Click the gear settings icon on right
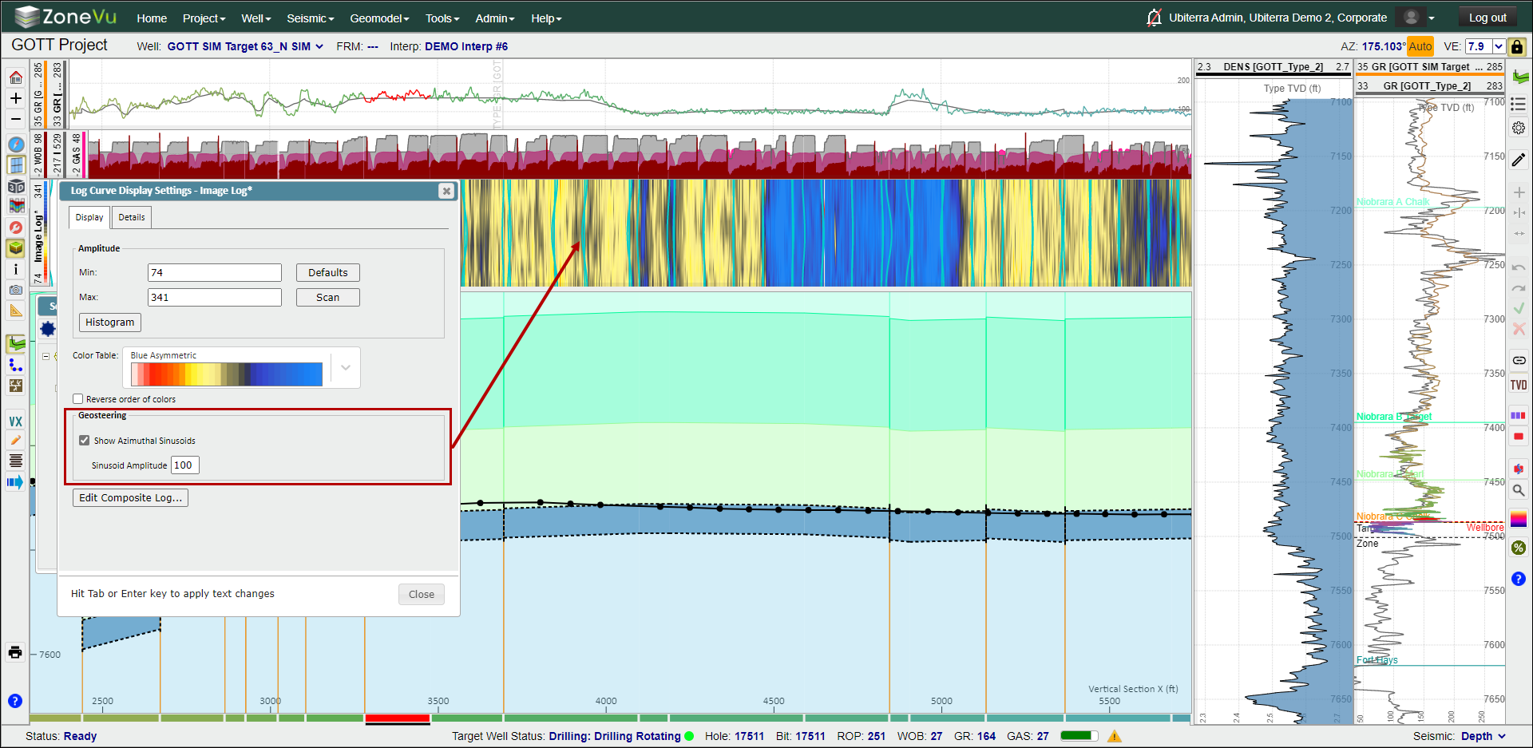The image size is (1533, 748). pos(1519,128)
